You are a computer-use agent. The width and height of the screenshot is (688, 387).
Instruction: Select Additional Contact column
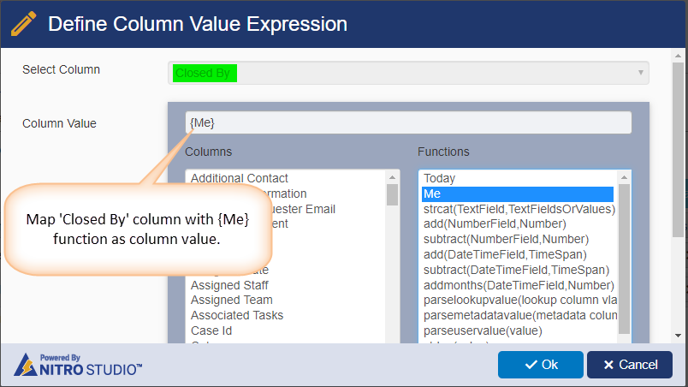point(239,179)
